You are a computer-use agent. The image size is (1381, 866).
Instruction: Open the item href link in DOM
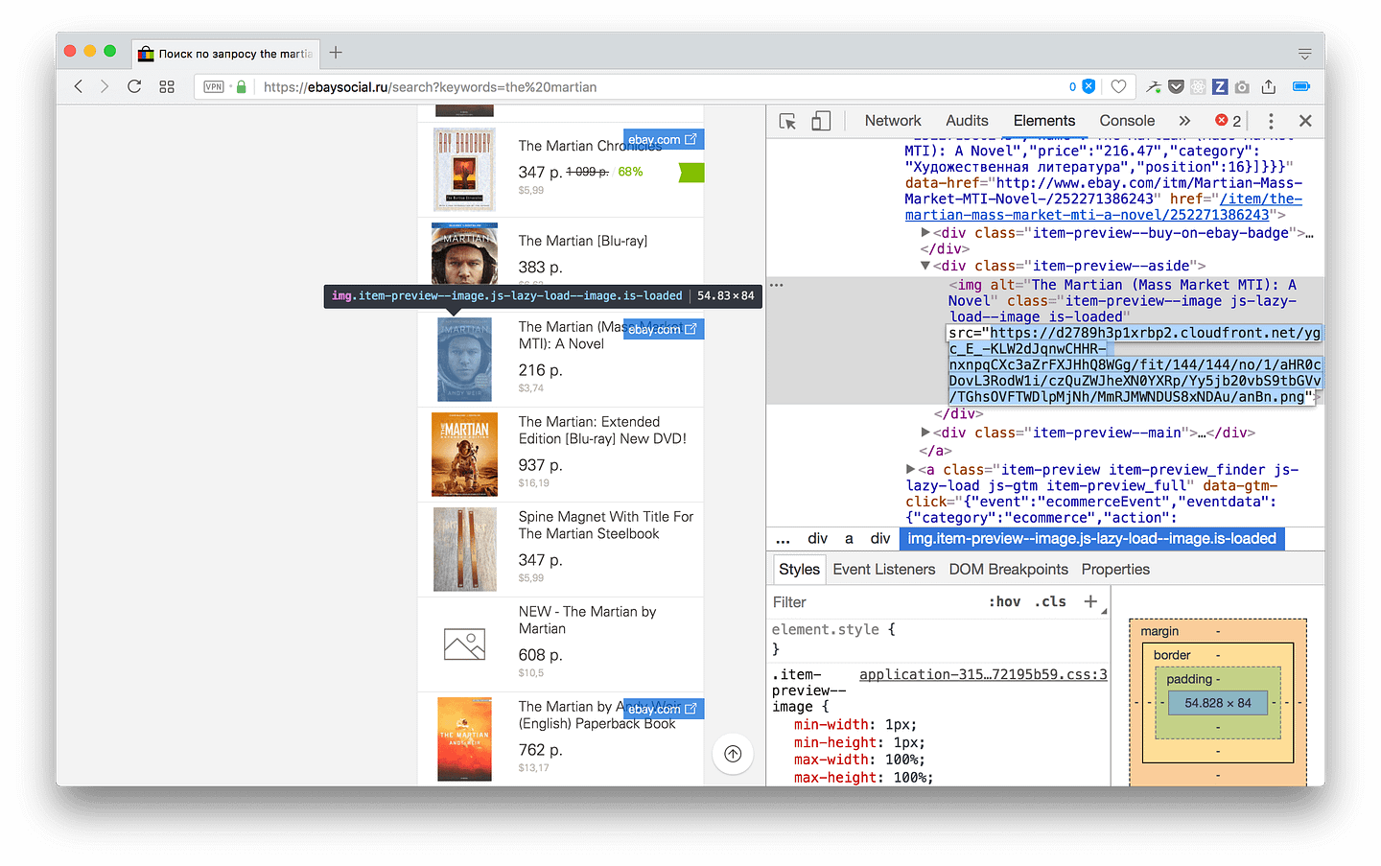[x=1104, y=207]
